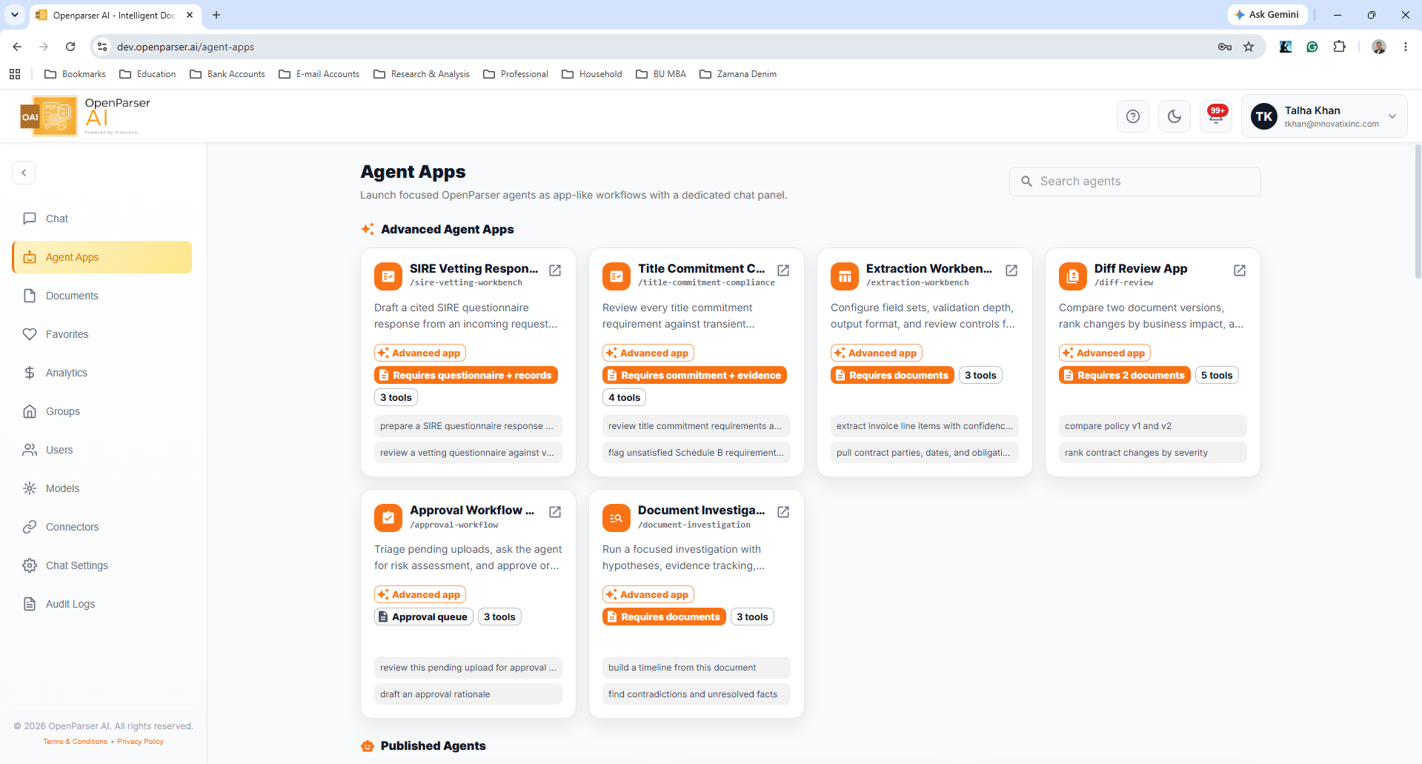This screenshot has height=764, width=1422.
Task: Click 'Requires 2 documents' badge
Action: 1124,376
